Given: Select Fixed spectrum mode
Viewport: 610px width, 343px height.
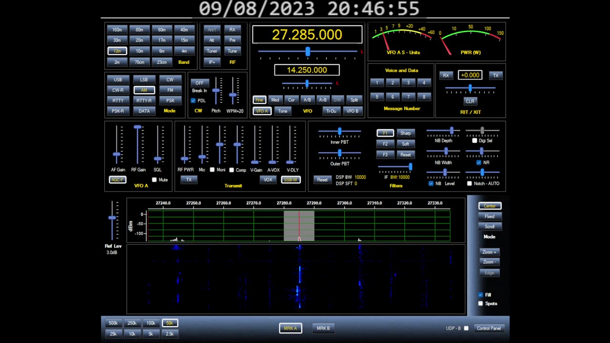Looking at the screenshot, I should pos(489,216).
